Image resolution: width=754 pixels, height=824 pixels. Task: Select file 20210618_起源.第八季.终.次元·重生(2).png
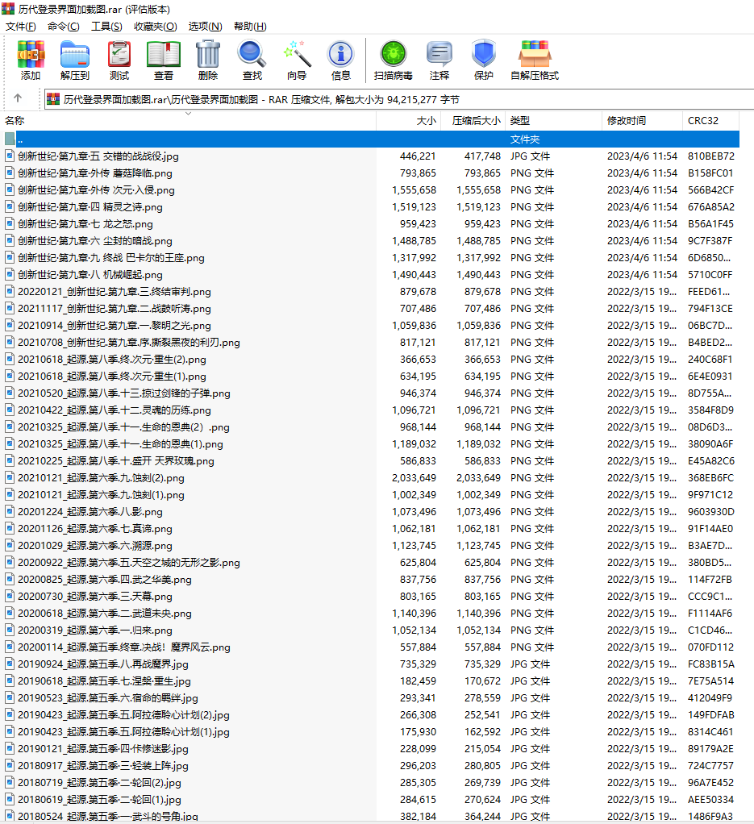coord(111,360)
